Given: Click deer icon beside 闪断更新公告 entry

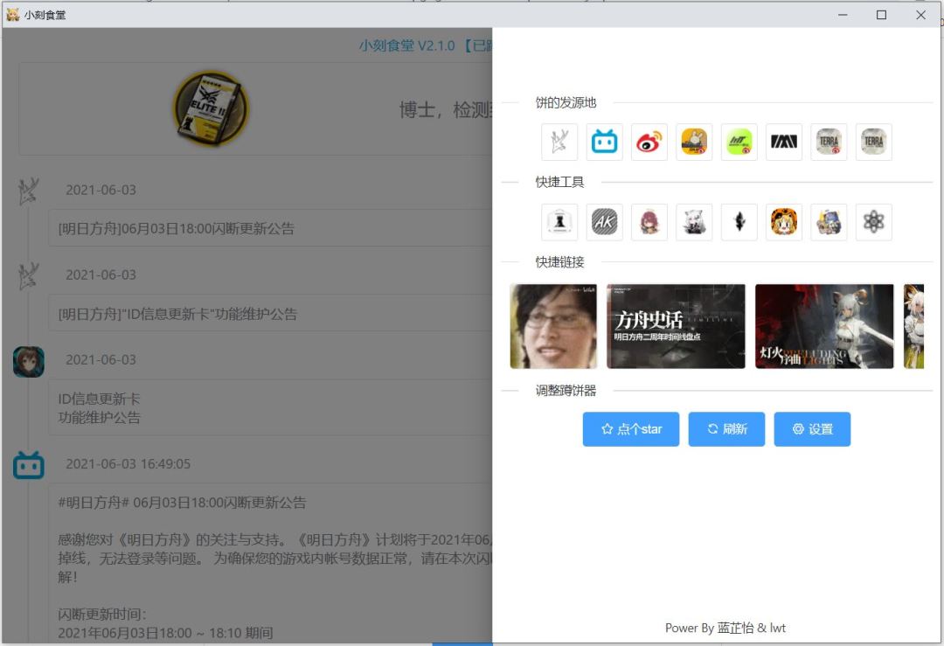Looking at the screenshot, I should coord(28,191).
